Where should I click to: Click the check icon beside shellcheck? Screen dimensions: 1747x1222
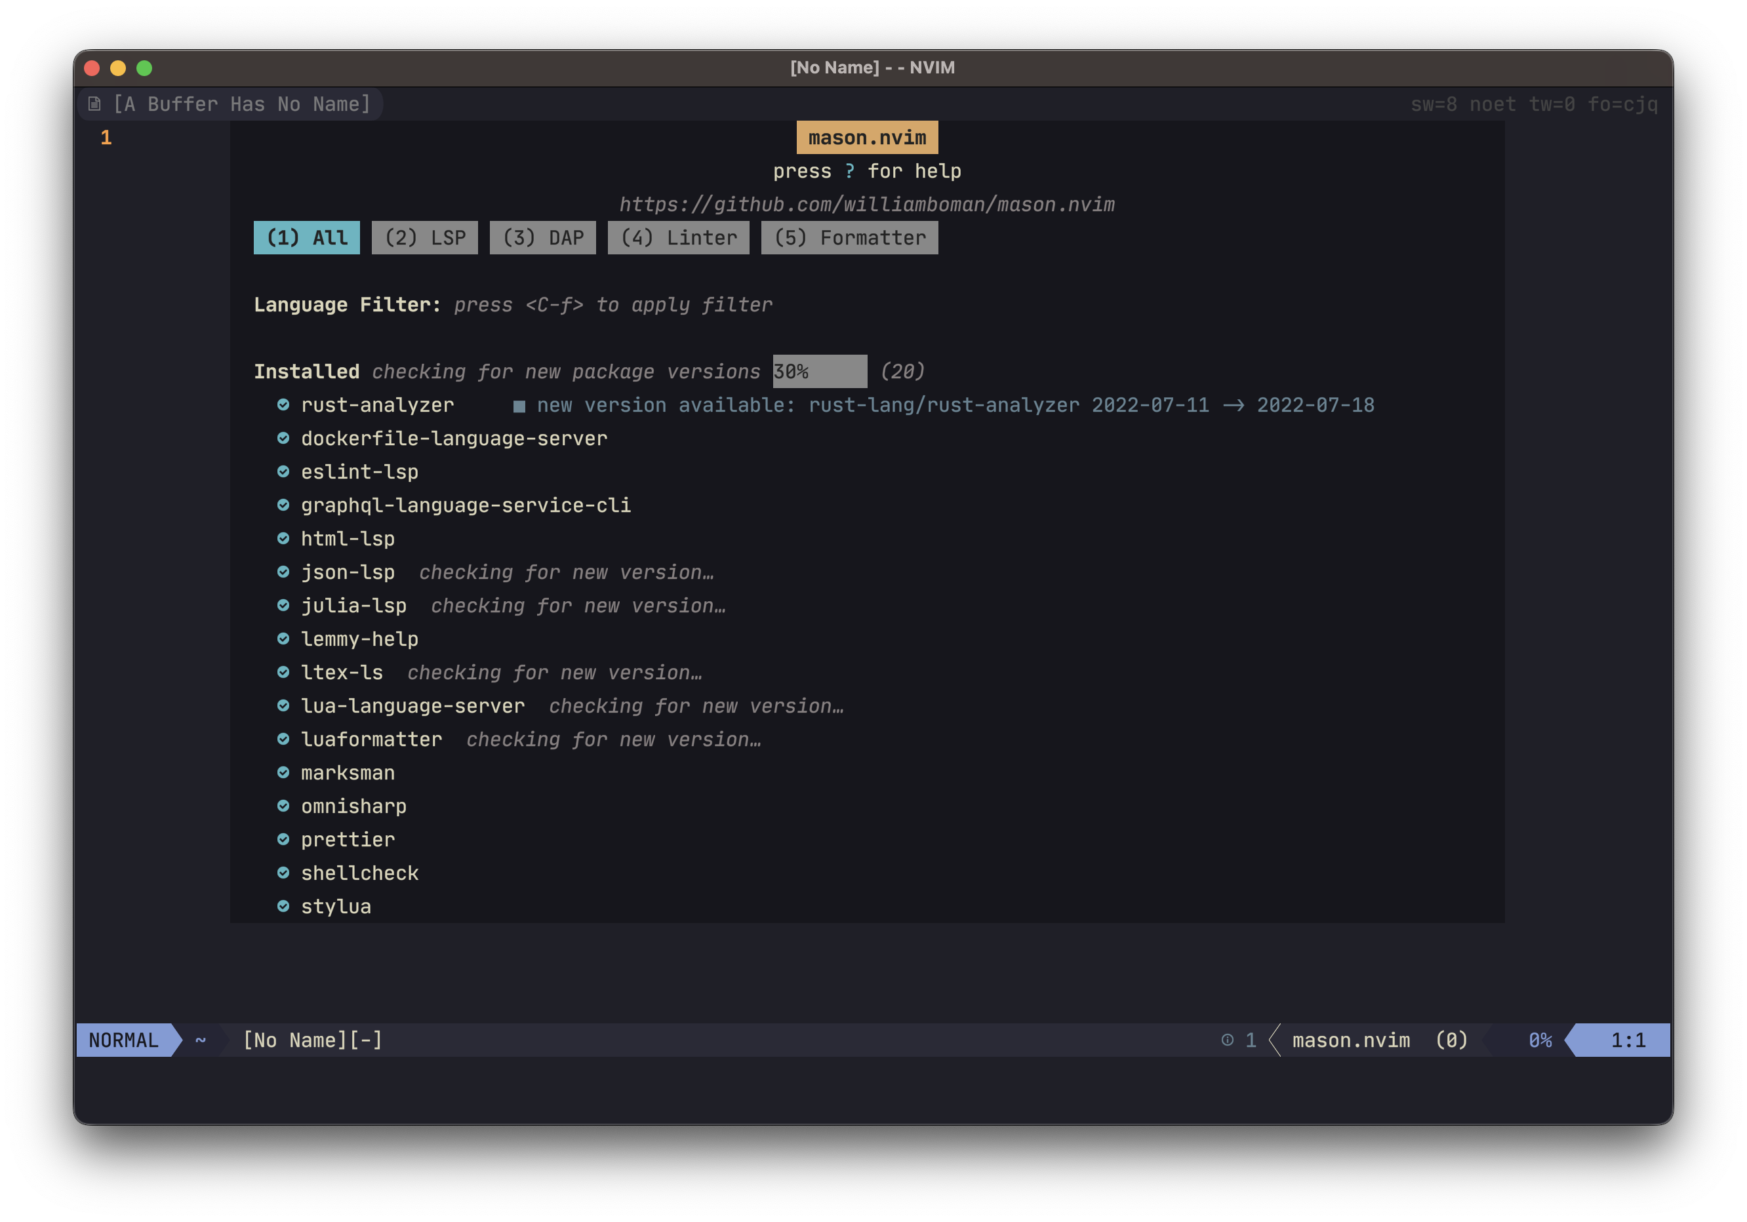click(283, 873)
